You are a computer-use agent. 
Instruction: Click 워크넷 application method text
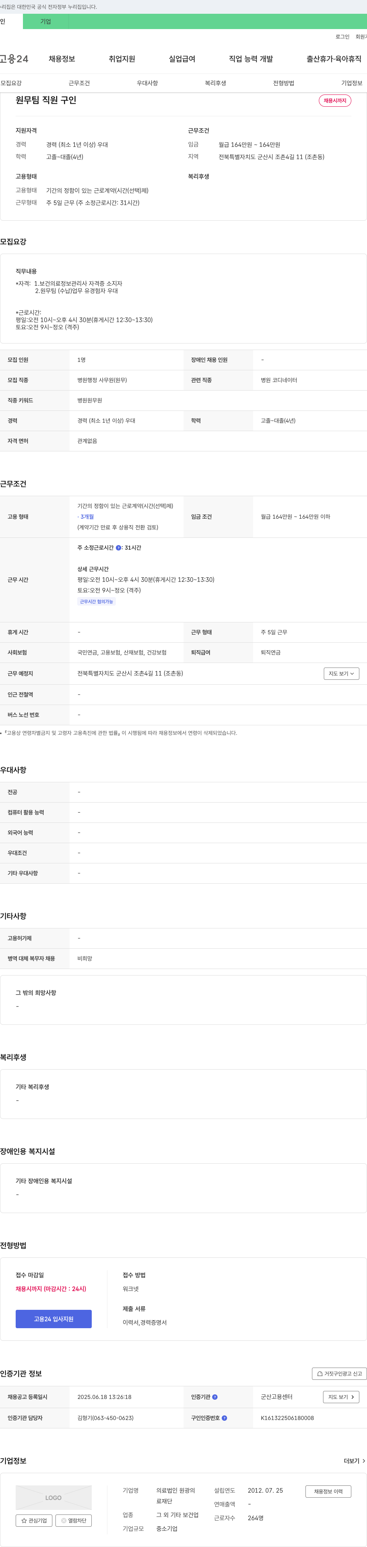131,1288
